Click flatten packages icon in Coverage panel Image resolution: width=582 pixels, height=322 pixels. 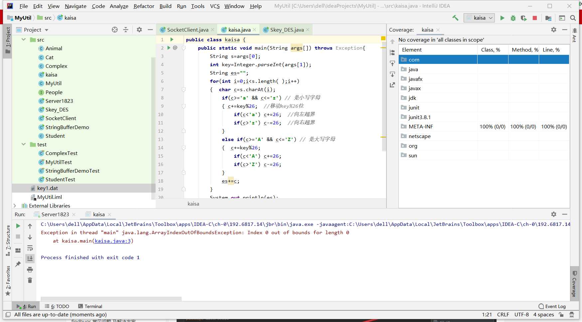pyautogui.click(x=392, y=53)
